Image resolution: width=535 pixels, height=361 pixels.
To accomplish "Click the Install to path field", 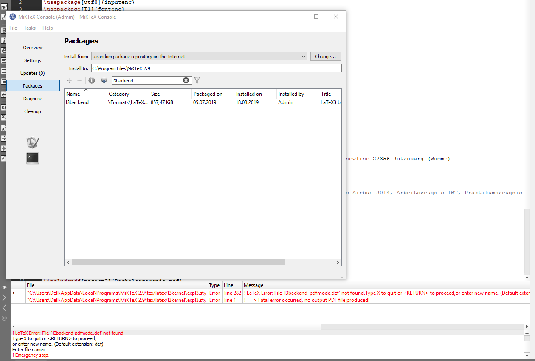I will point(216,68).
